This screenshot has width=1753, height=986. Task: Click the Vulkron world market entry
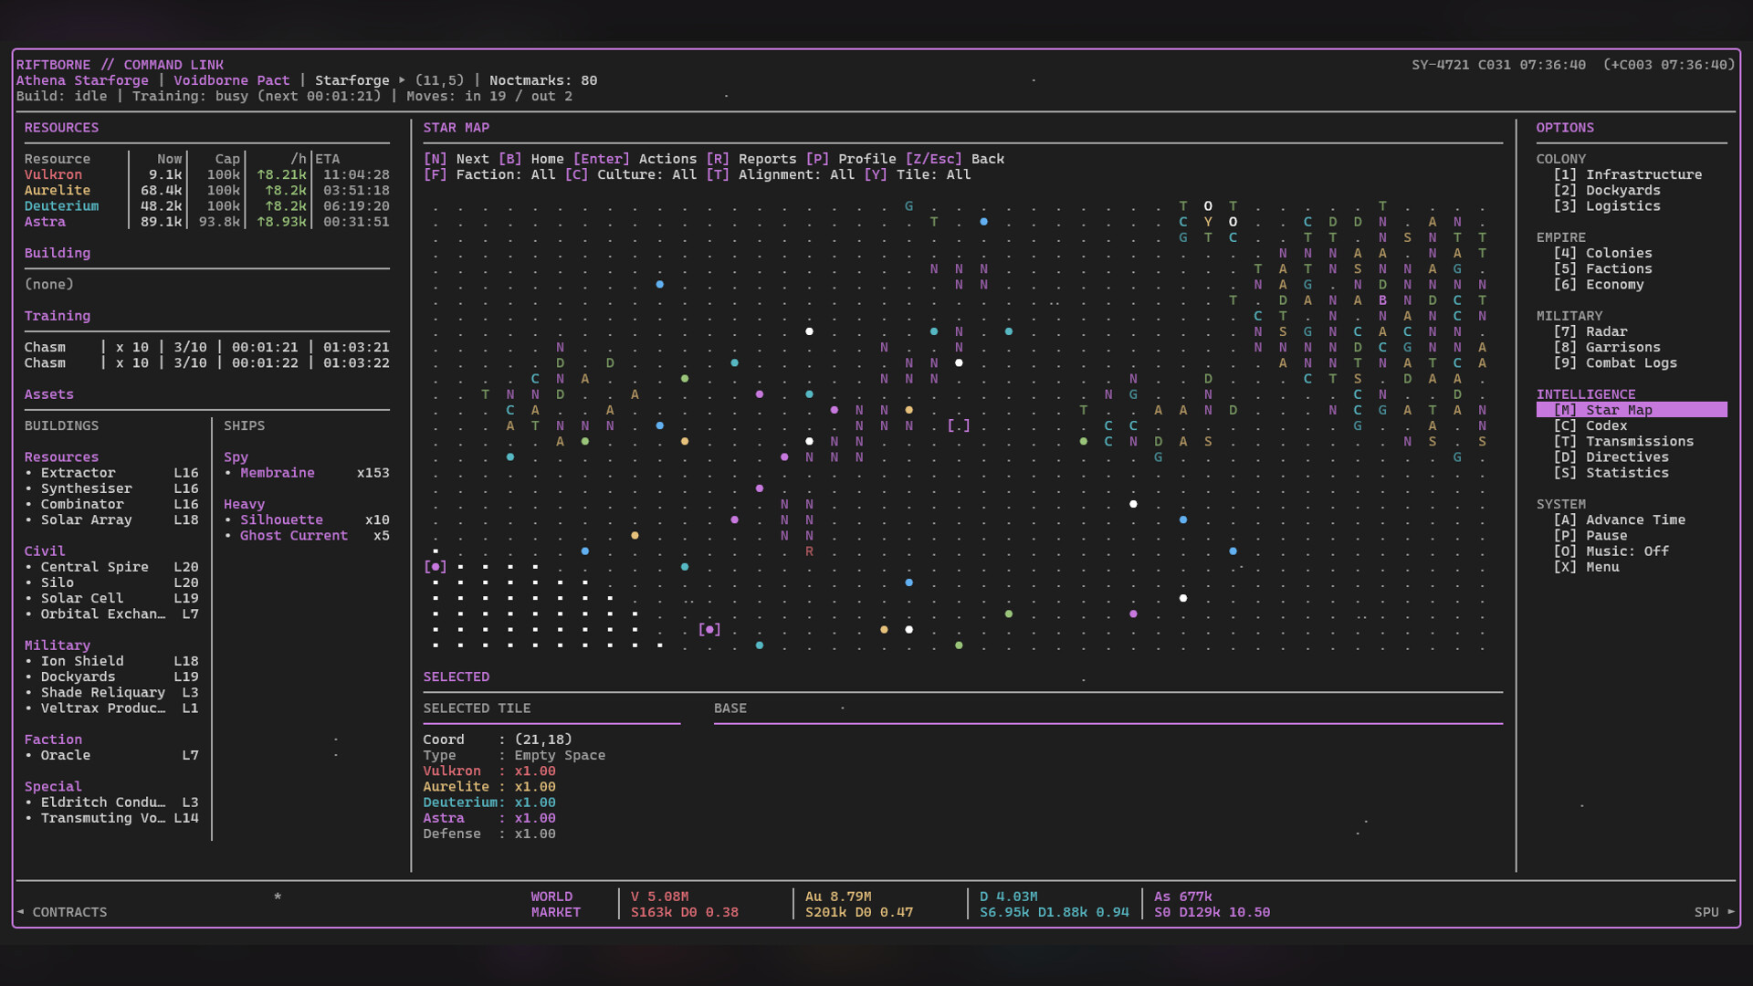pos(685,904)
